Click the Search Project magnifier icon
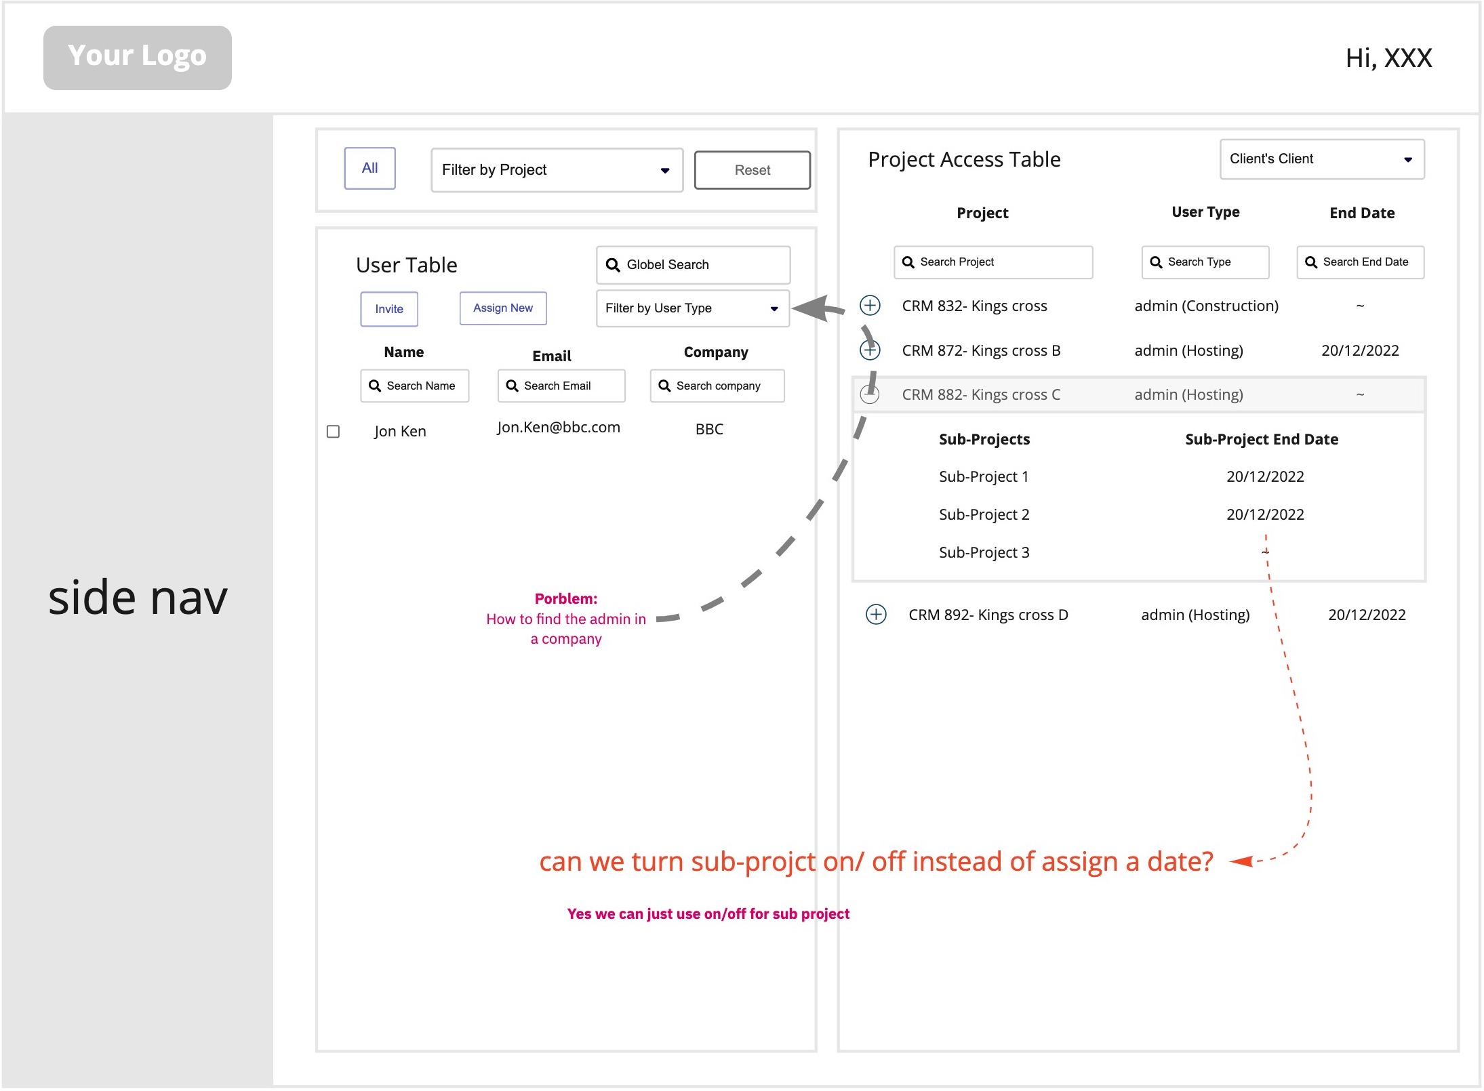Image resolution: width=1484 pixels, height=1091 pixels. [x=908, y=262]
